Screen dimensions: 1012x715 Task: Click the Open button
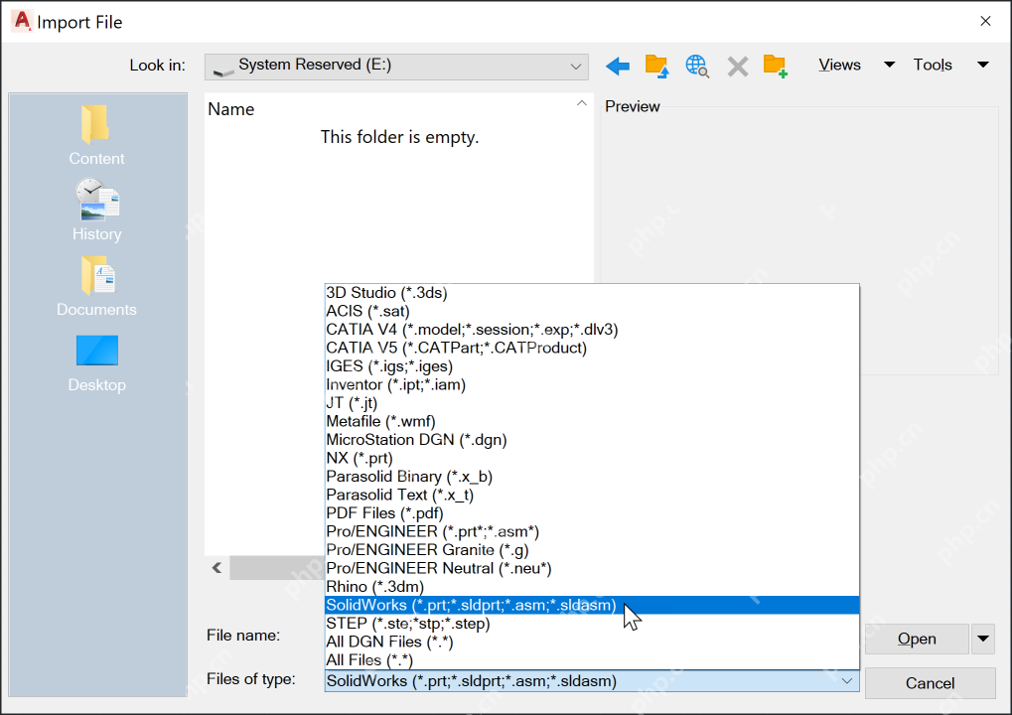pyautogui.click(x=917, y=639)
